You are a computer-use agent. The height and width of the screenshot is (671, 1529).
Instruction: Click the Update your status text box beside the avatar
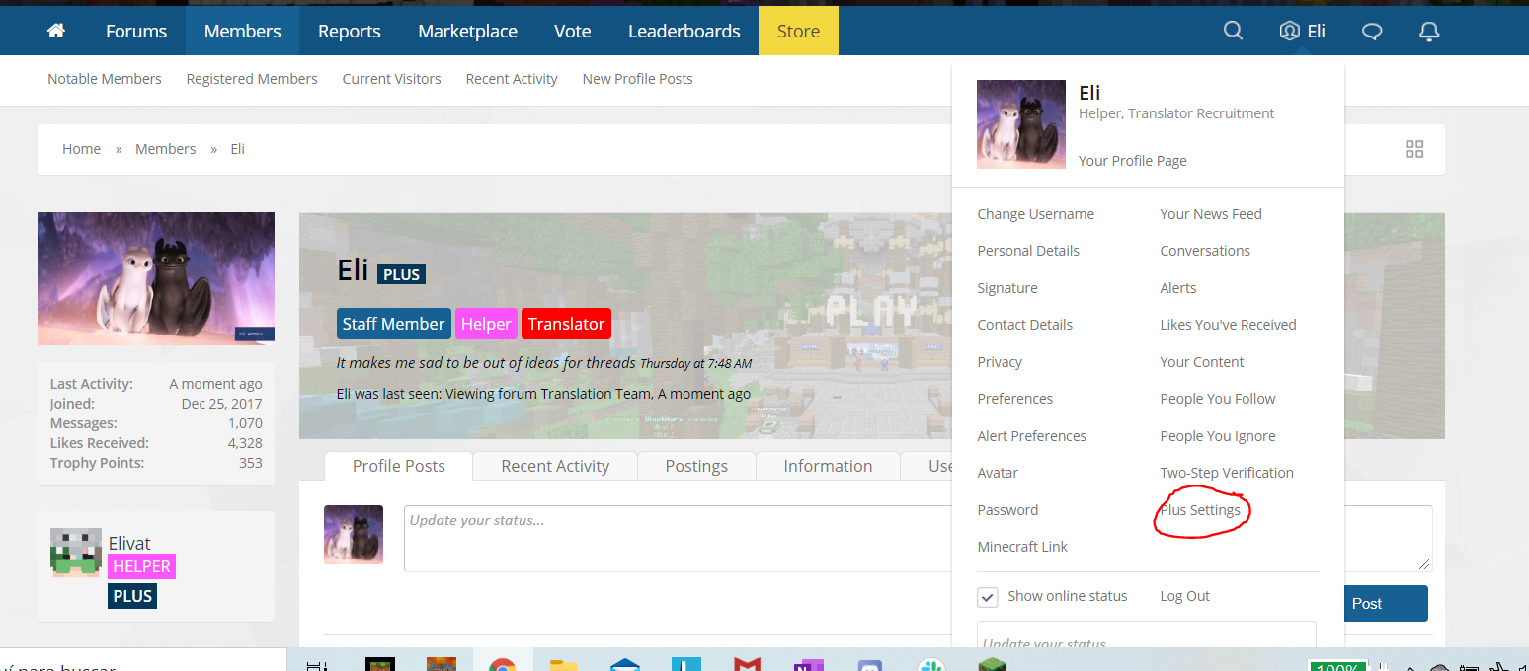[678, 539]
